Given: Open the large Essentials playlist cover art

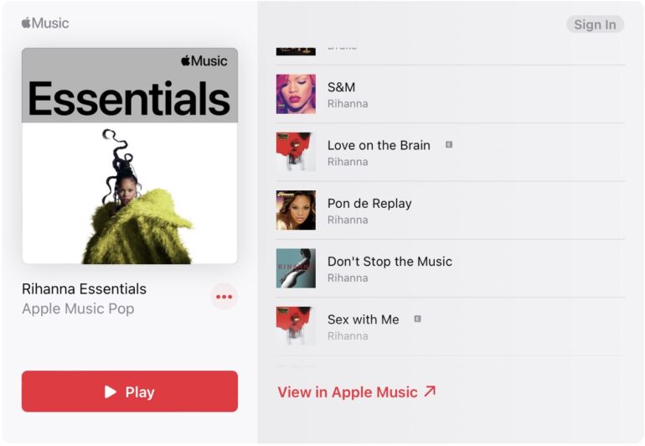Looking at the screenshot, I should [x=130, y=156].
